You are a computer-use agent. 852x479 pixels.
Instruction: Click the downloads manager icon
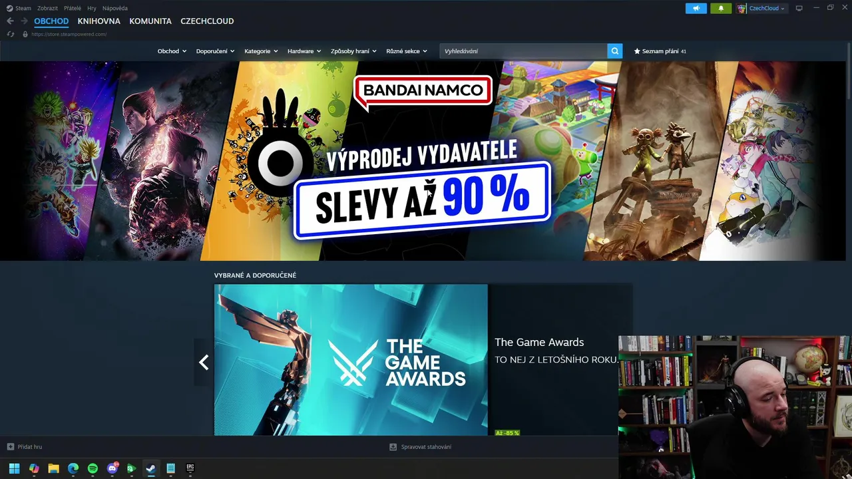pos(393,447)
